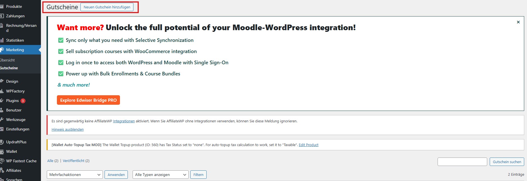Open the Übersicht submenu item

8,60
